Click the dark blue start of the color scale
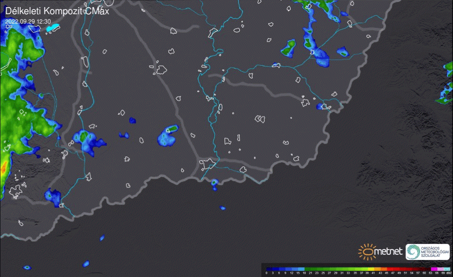This screenshot has width=453, height=277. 269,268
